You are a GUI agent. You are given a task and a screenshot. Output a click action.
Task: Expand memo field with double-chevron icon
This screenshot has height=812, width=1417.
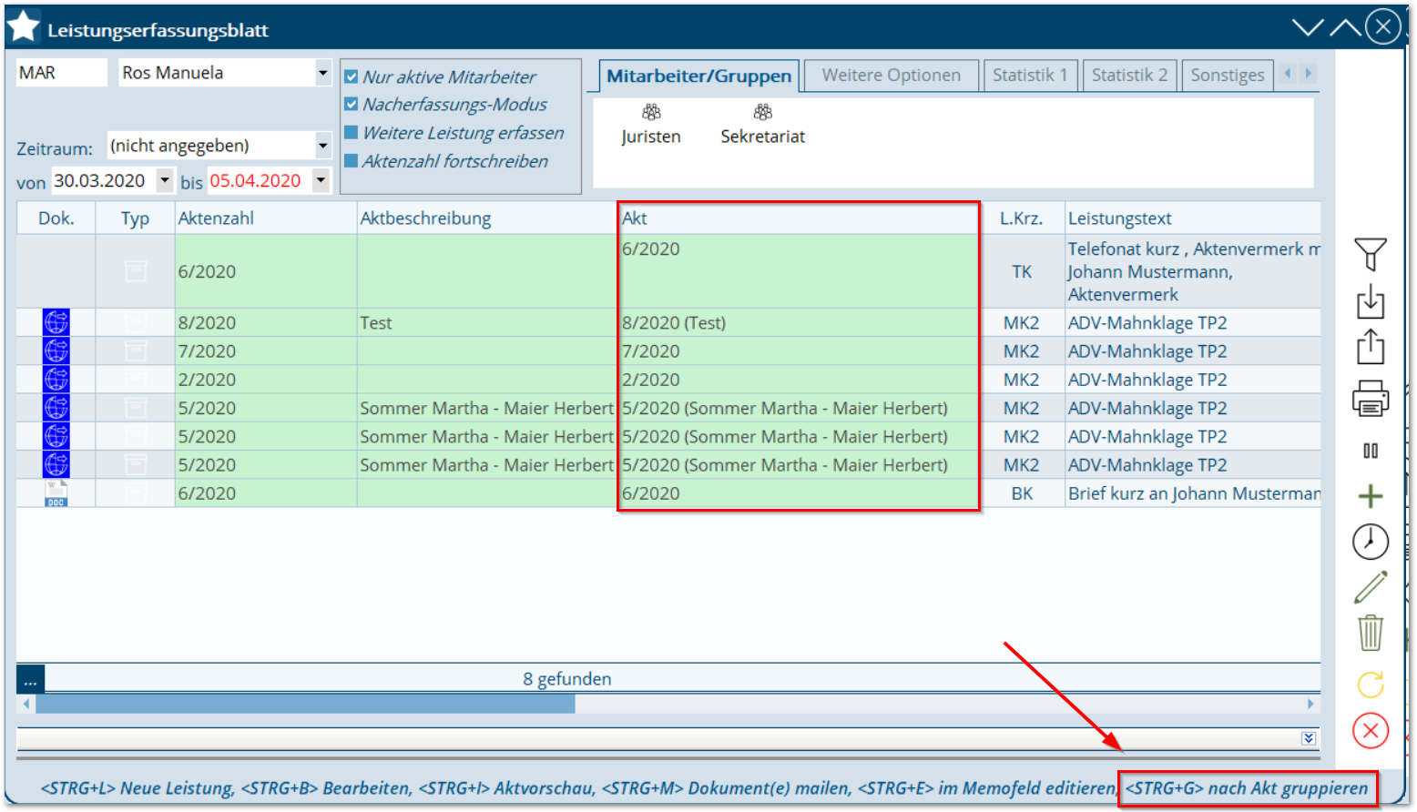pos(1309,738)
